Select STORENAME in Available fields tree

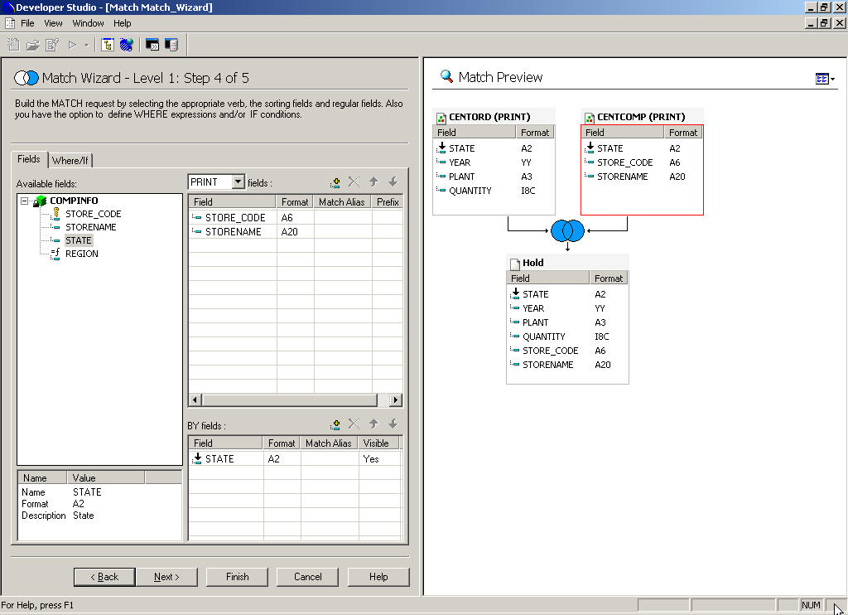pyautogui.click(x=91, y=227)
